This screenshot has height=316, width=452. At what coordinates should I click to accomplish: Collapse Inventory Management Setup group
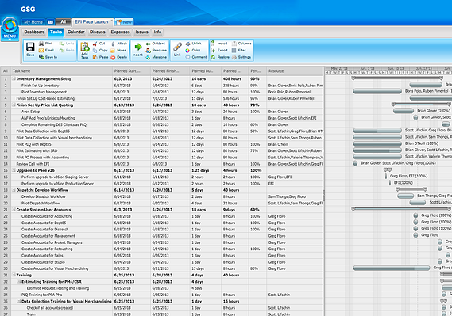[x=14, y=78]
